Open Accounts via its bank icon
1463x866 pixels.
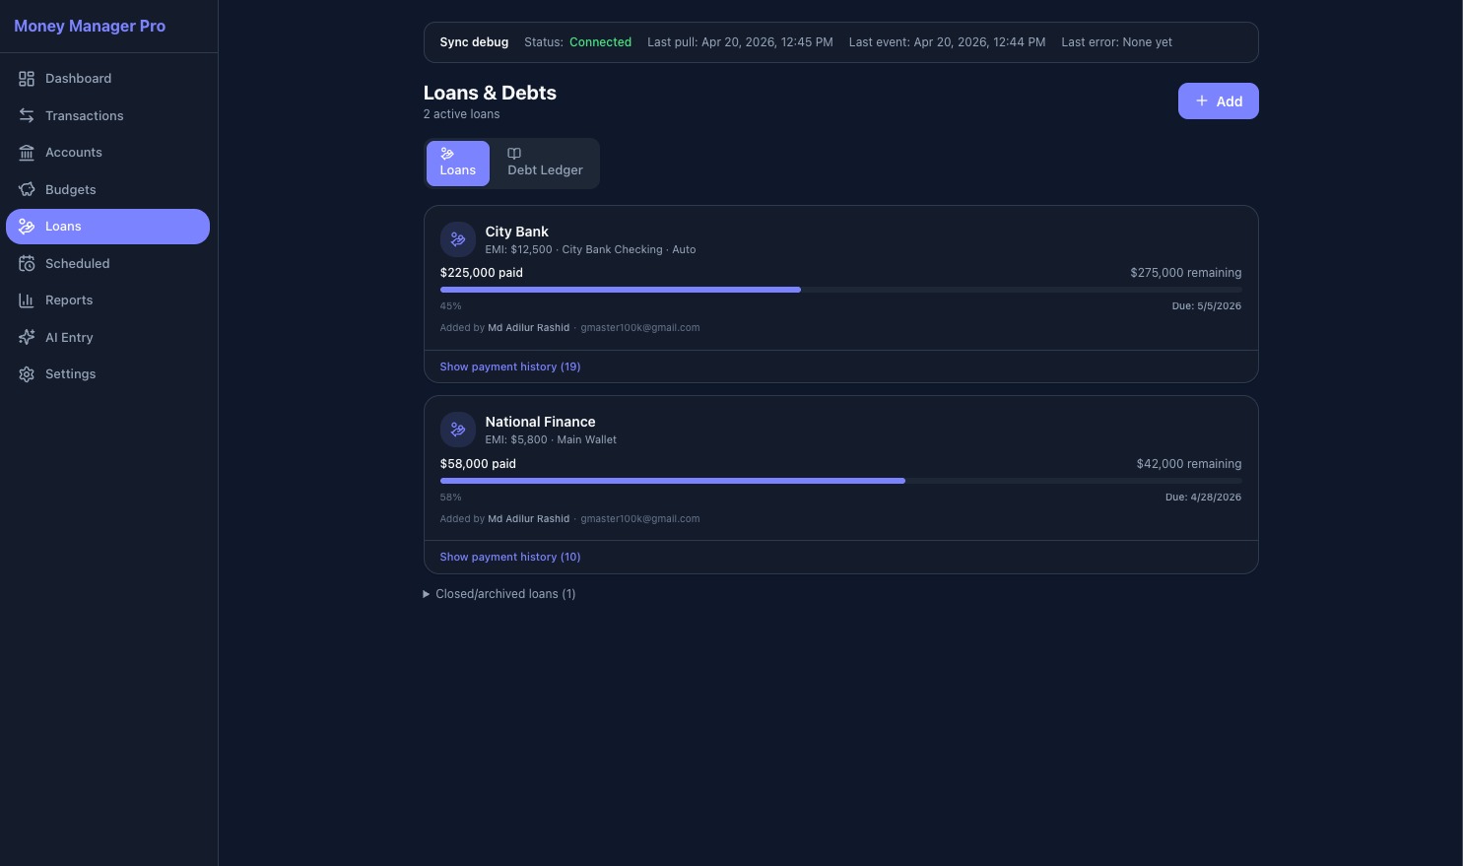[x=27, y=153]
